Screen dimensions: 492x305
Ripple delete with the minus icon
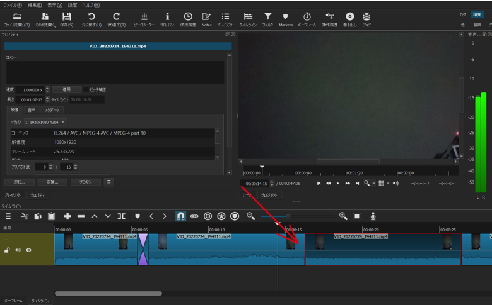coord(81,216)
